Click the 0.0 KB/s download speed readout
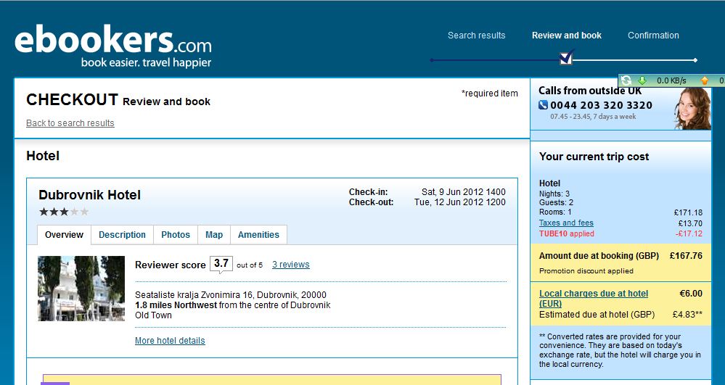Viewport: 725px width, 385px height. [x=671, y=80]
